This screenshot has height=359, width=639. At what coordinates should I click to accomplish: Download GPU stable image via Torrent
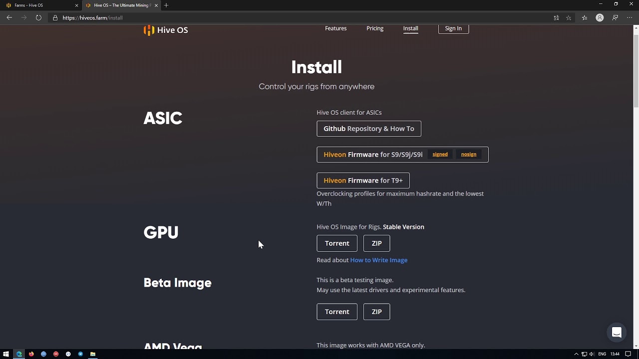pos(337,243)
